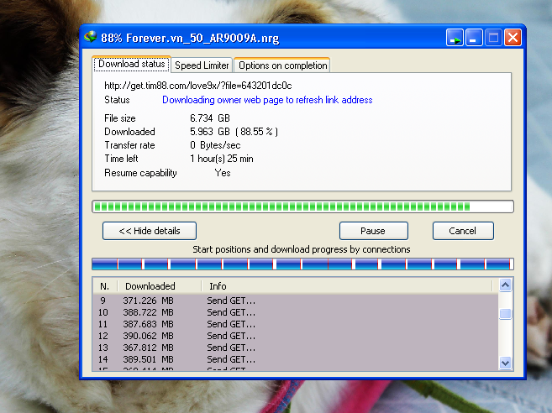Select connection row 11 with 387.683 MB
The width and height of the screenshot is (552, 413).
296,324
